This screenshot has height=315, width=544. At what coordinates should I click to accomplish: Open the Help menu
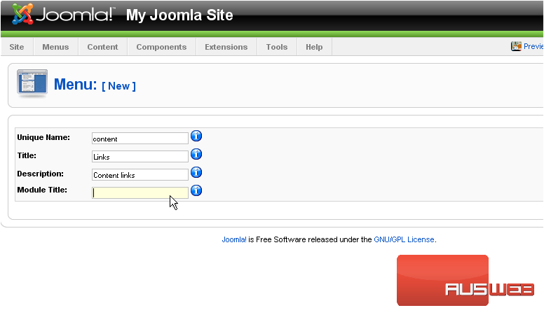[x=314, y=47]
